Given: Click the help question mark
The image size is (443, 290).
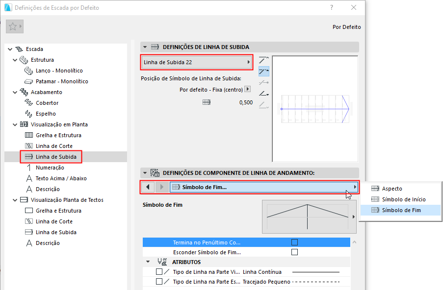Looking at the screenshot, I should click(x=332, y=8).
